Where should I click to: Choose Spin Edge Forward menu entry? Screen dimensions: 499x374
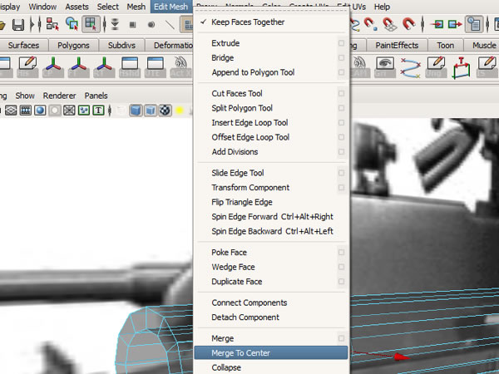(272, 217)
